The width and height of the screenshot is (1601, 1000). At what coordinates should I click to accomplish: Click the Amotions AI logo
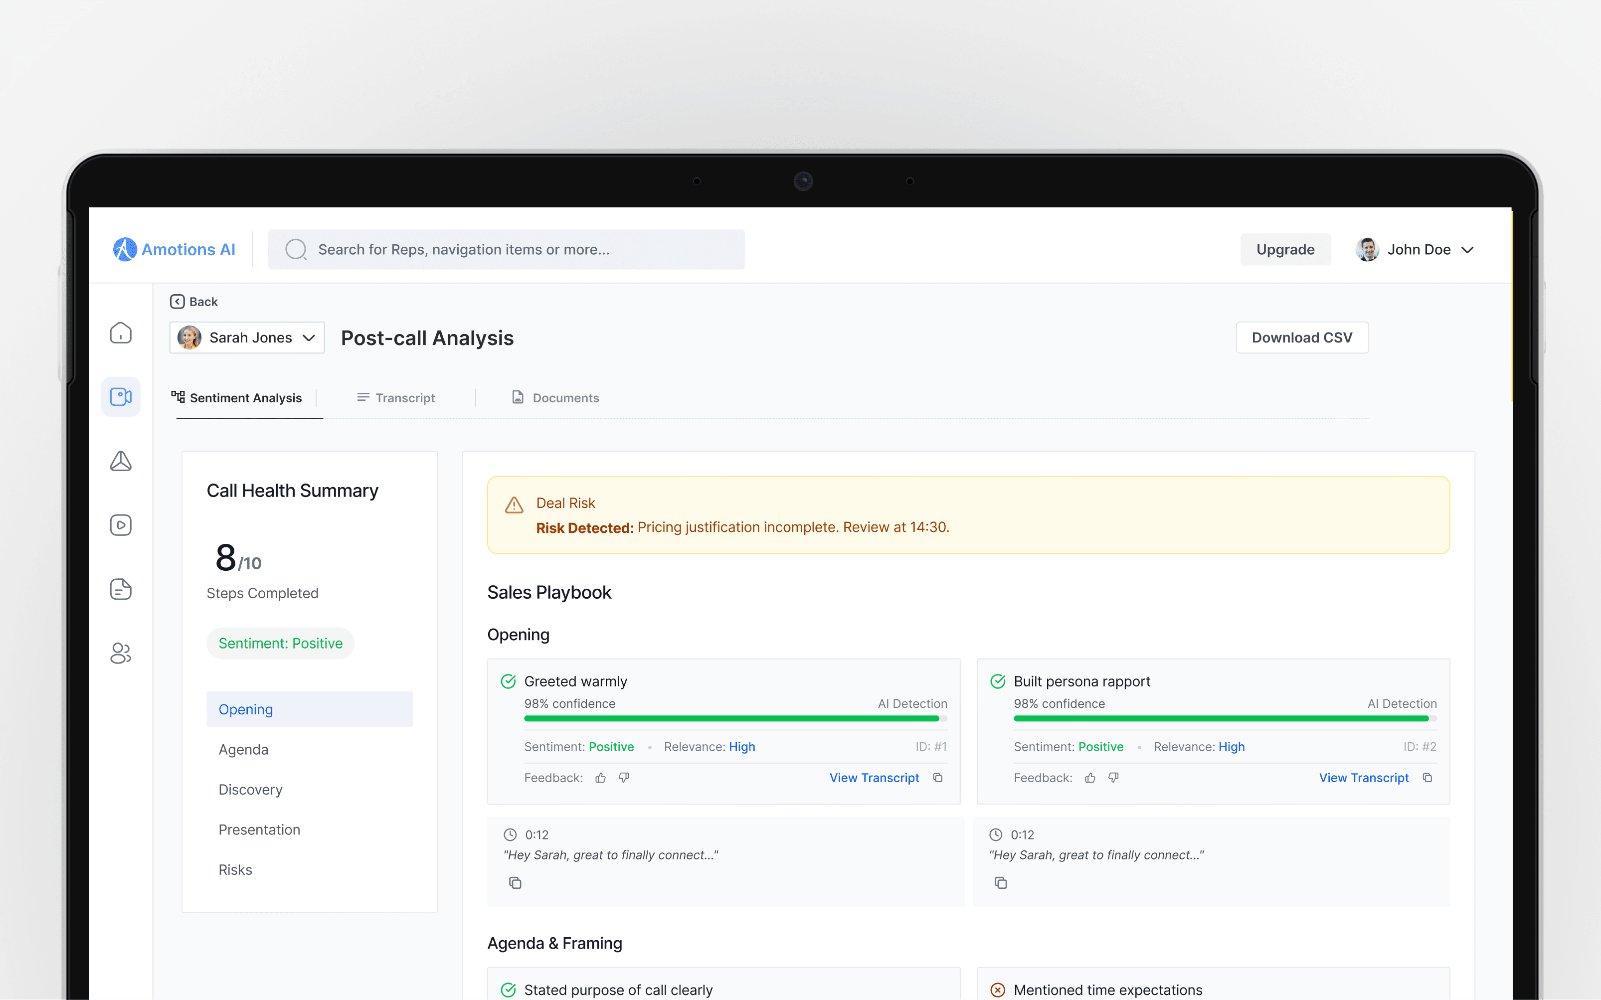pyautogui.click(x=174, y=249)
